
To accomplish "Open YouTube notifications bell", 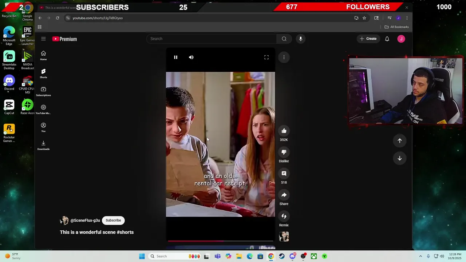I will click(387, 39).
